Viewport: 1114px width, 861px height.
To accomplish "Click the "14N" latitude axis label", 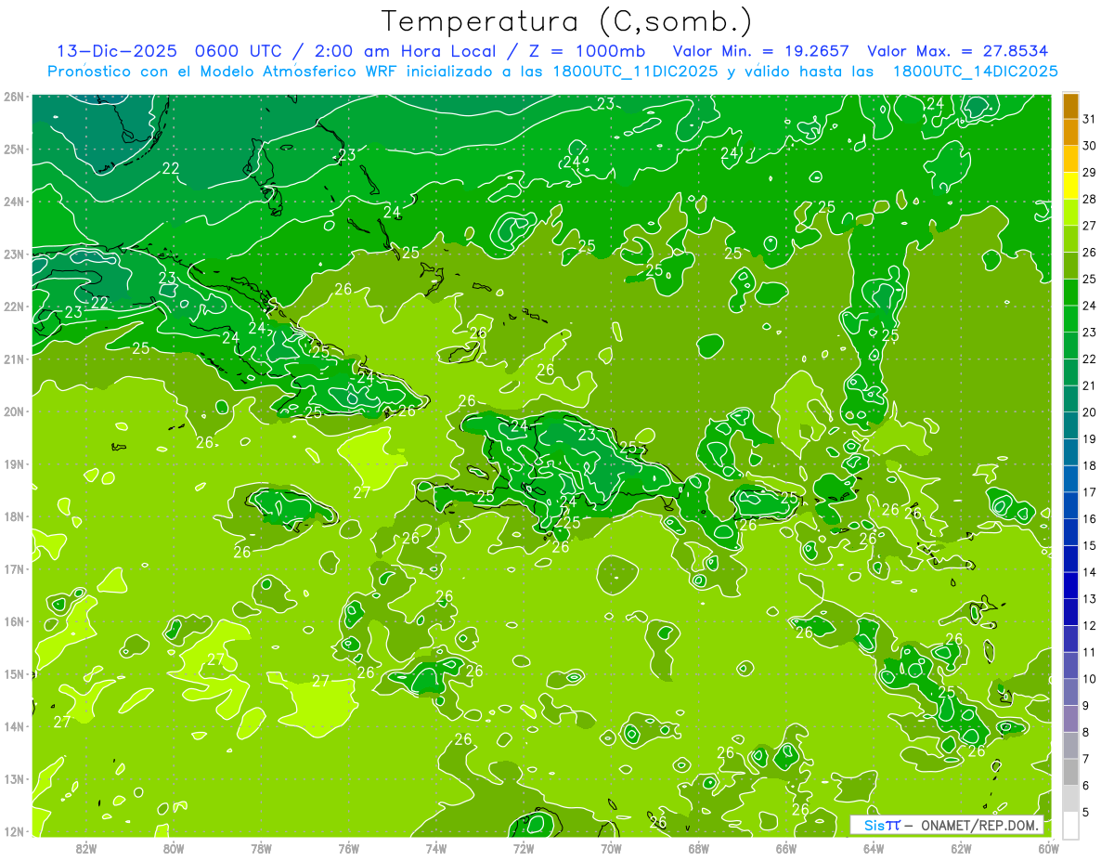I will (14, 726).
